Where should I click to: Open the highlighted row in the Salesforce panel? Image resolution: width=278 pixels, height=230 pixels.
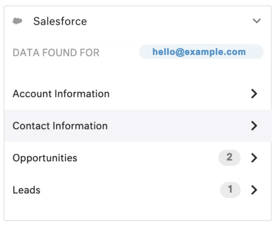[x=138, y=126]
